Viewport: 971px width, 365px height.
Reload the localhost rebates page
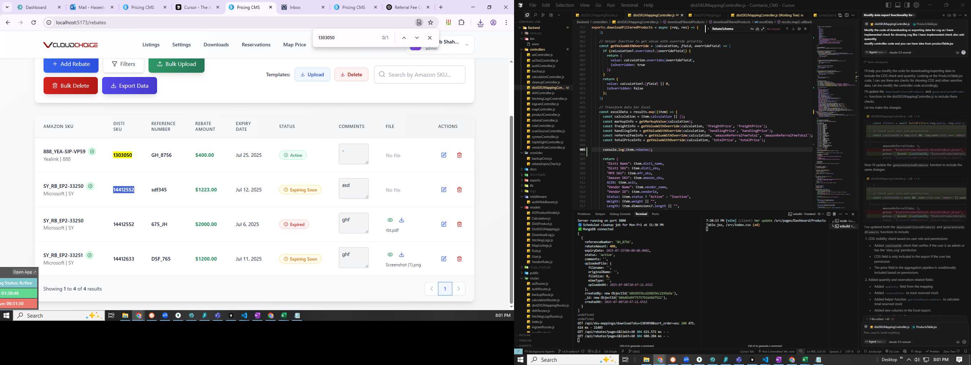click(34, 22)
